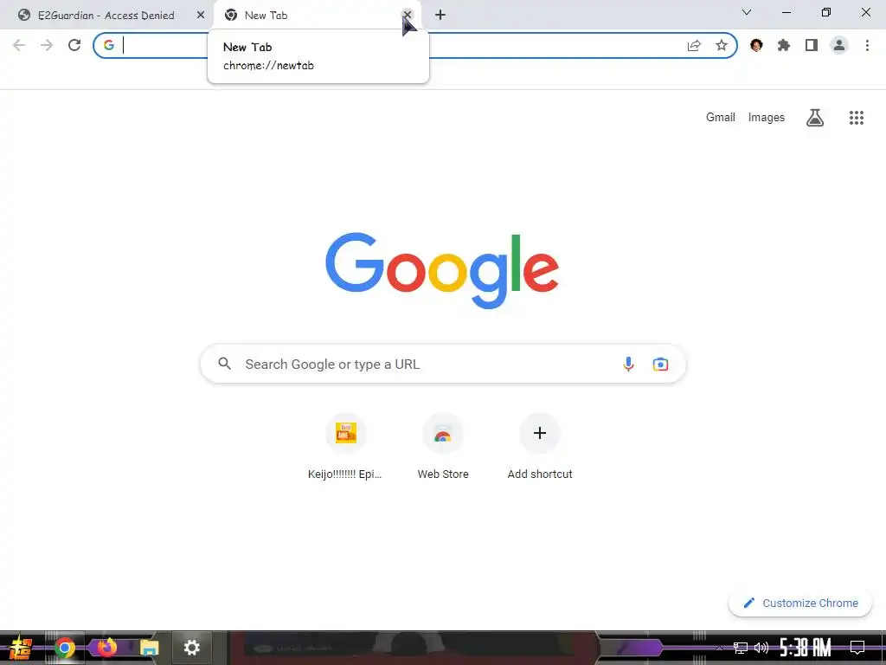Click the magnifier icon in search box

point(225,364)
